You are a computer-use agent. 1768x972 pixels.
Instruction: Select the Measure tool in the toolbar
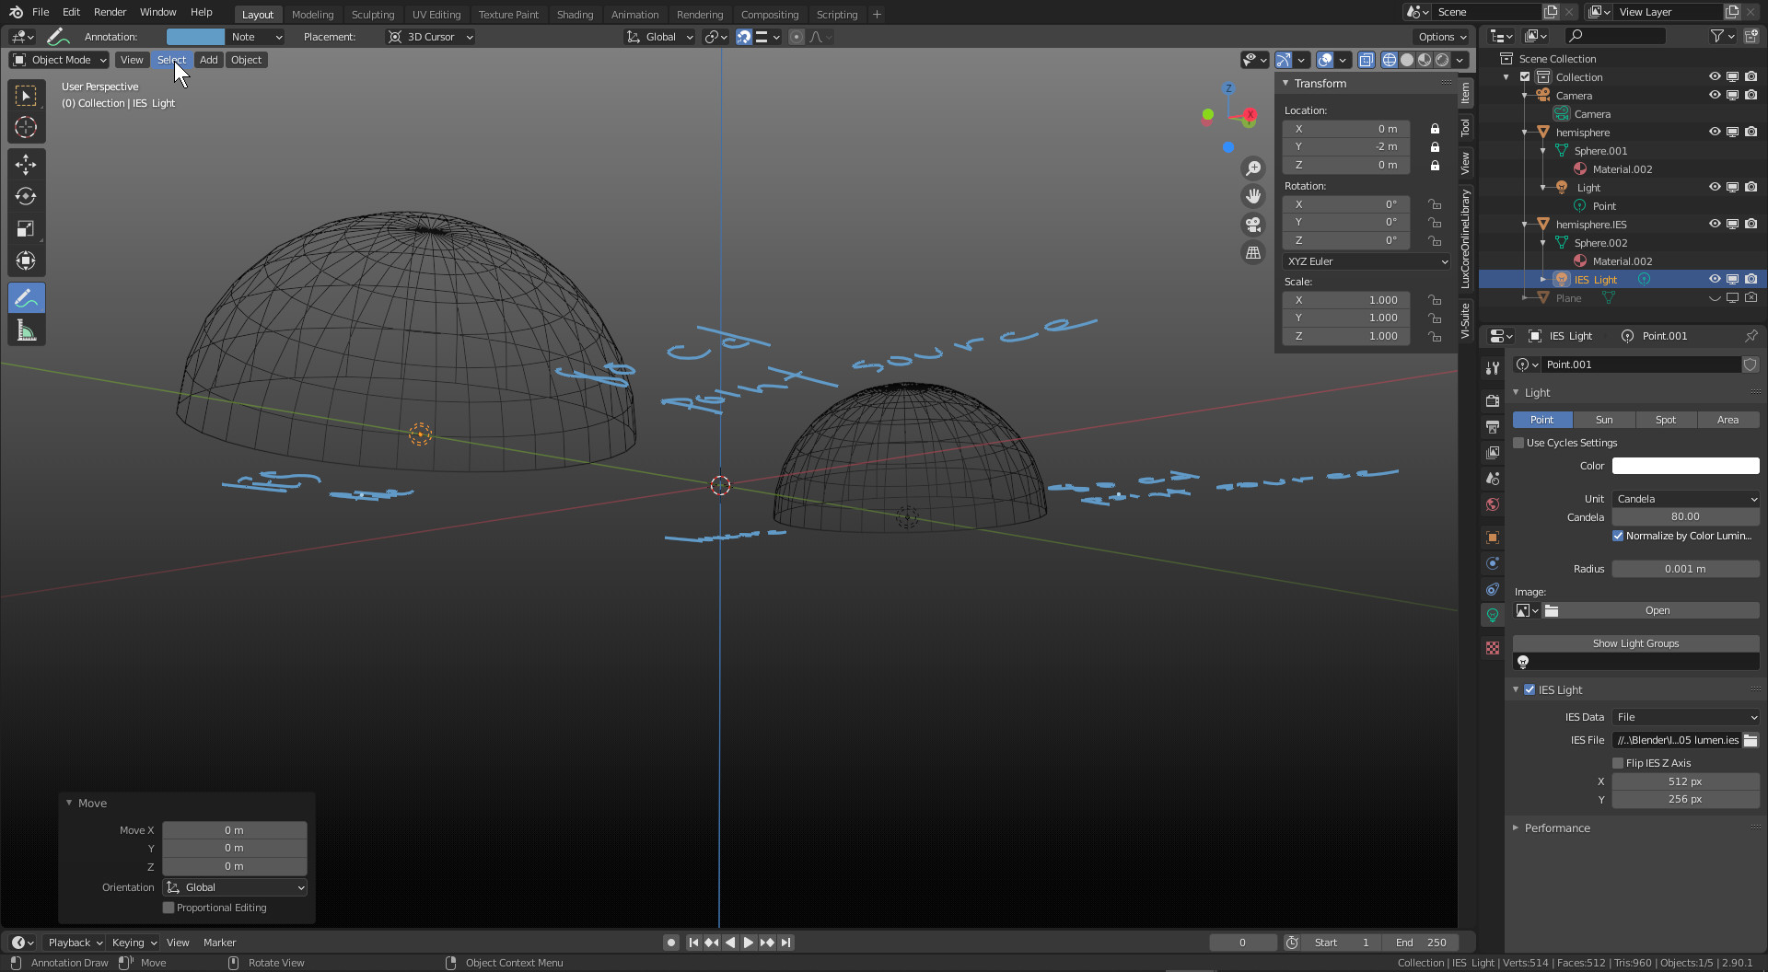[x=26, y=331]
